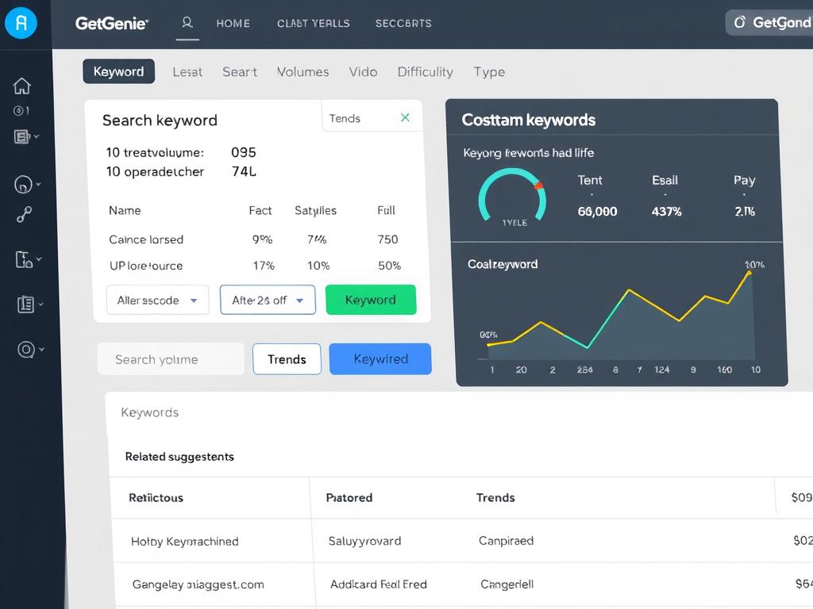The height and width of the screenshot is (609, 813).
Task: Click the green Keyword button
Action: pos(371,300)
